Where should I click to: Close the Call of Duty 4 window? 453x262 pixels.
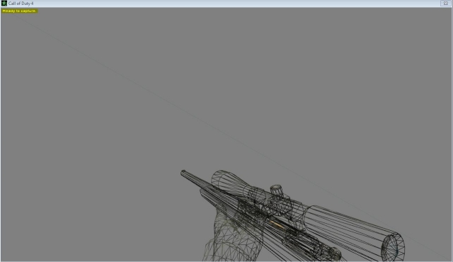[445, 4]
